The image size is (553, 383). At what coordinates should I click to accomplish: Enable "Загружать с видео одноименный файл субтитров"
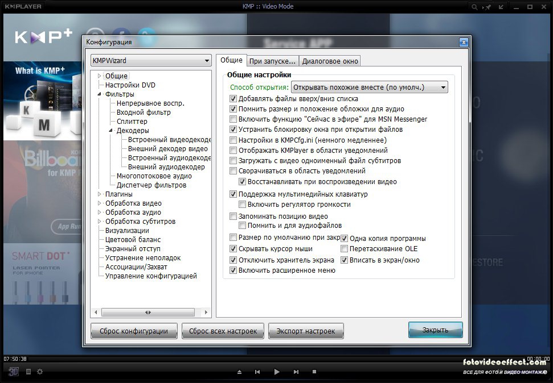coord(233,160)
